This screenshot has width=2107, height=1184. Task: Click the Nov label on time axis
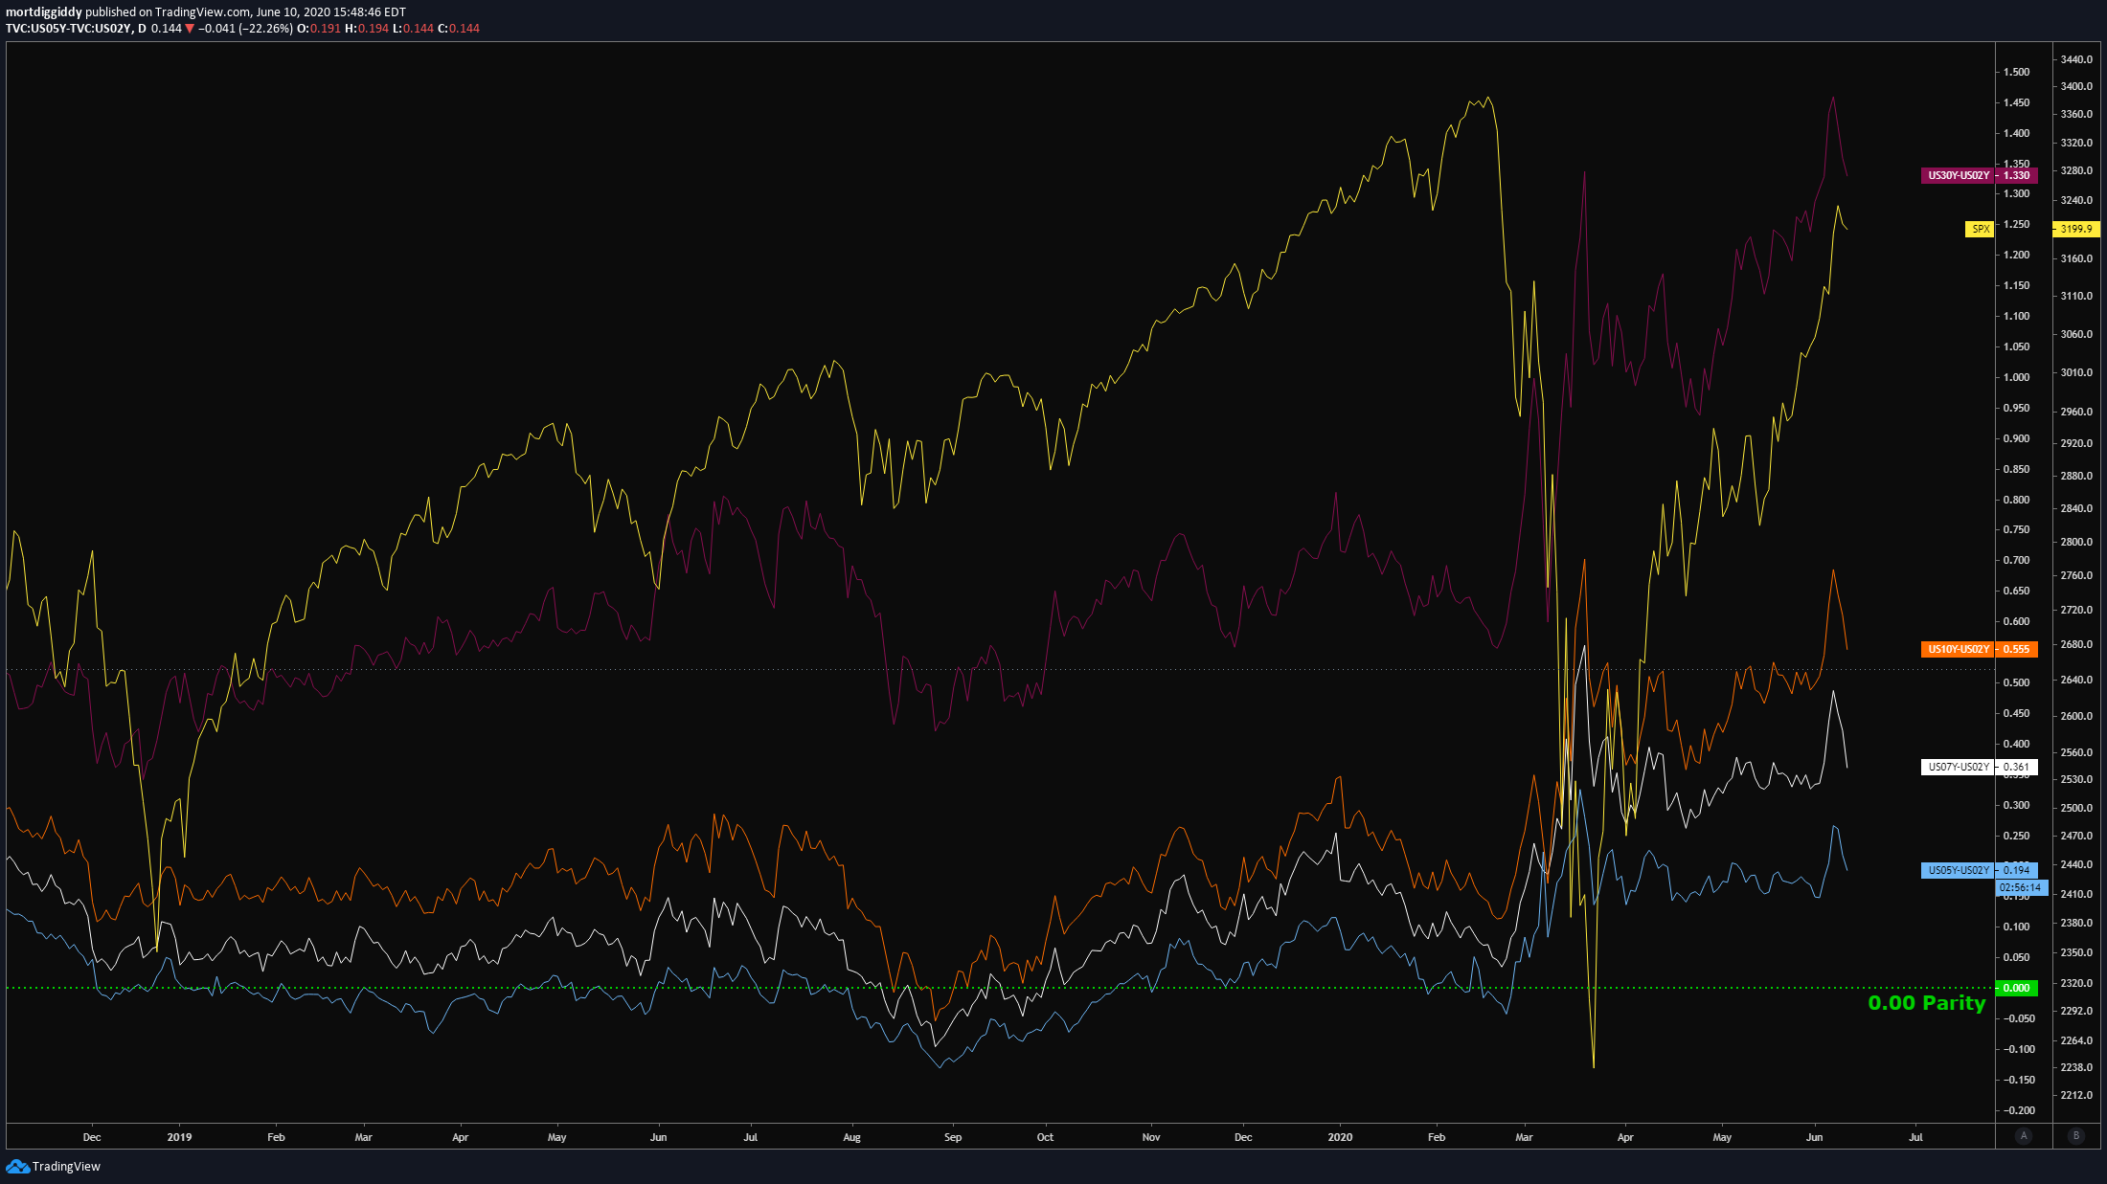point(1151,1137)
